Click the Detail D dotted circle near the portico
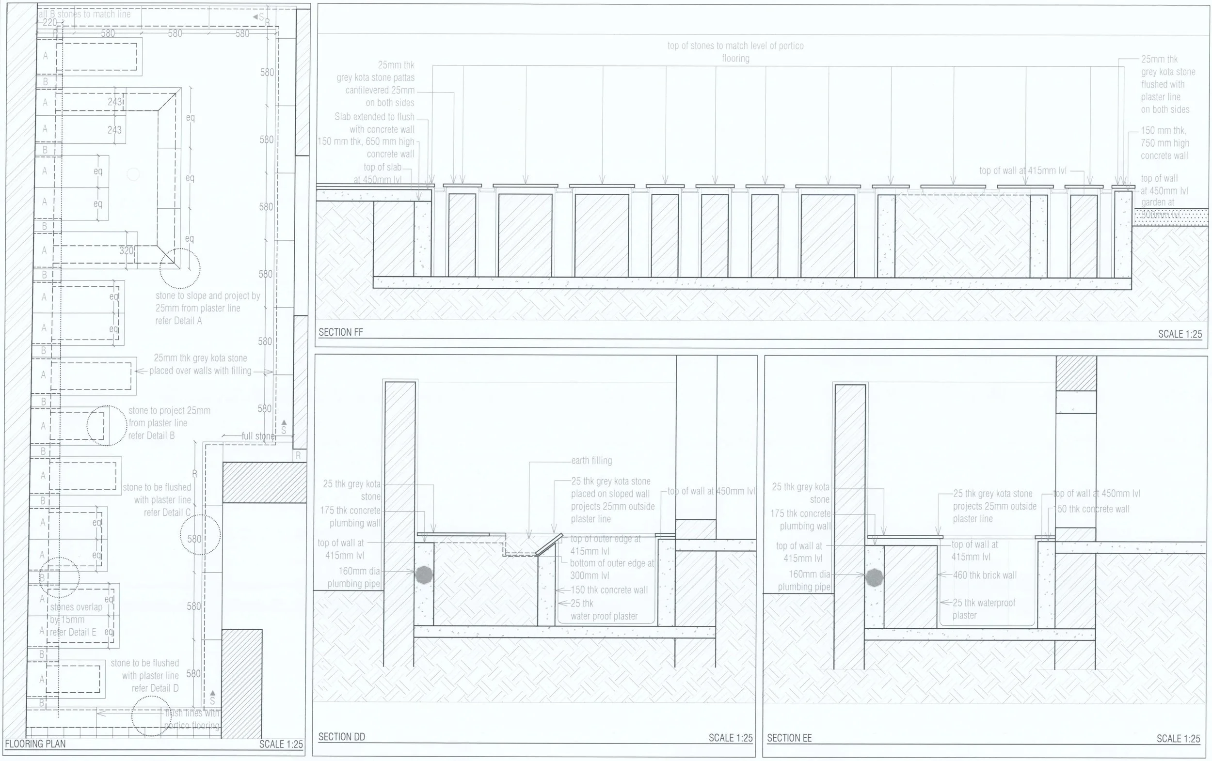 tap(151, 716)
